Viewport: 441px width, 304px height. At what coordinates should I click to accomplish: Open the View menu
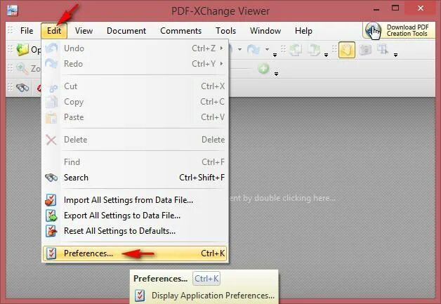[x=84, y=31]
